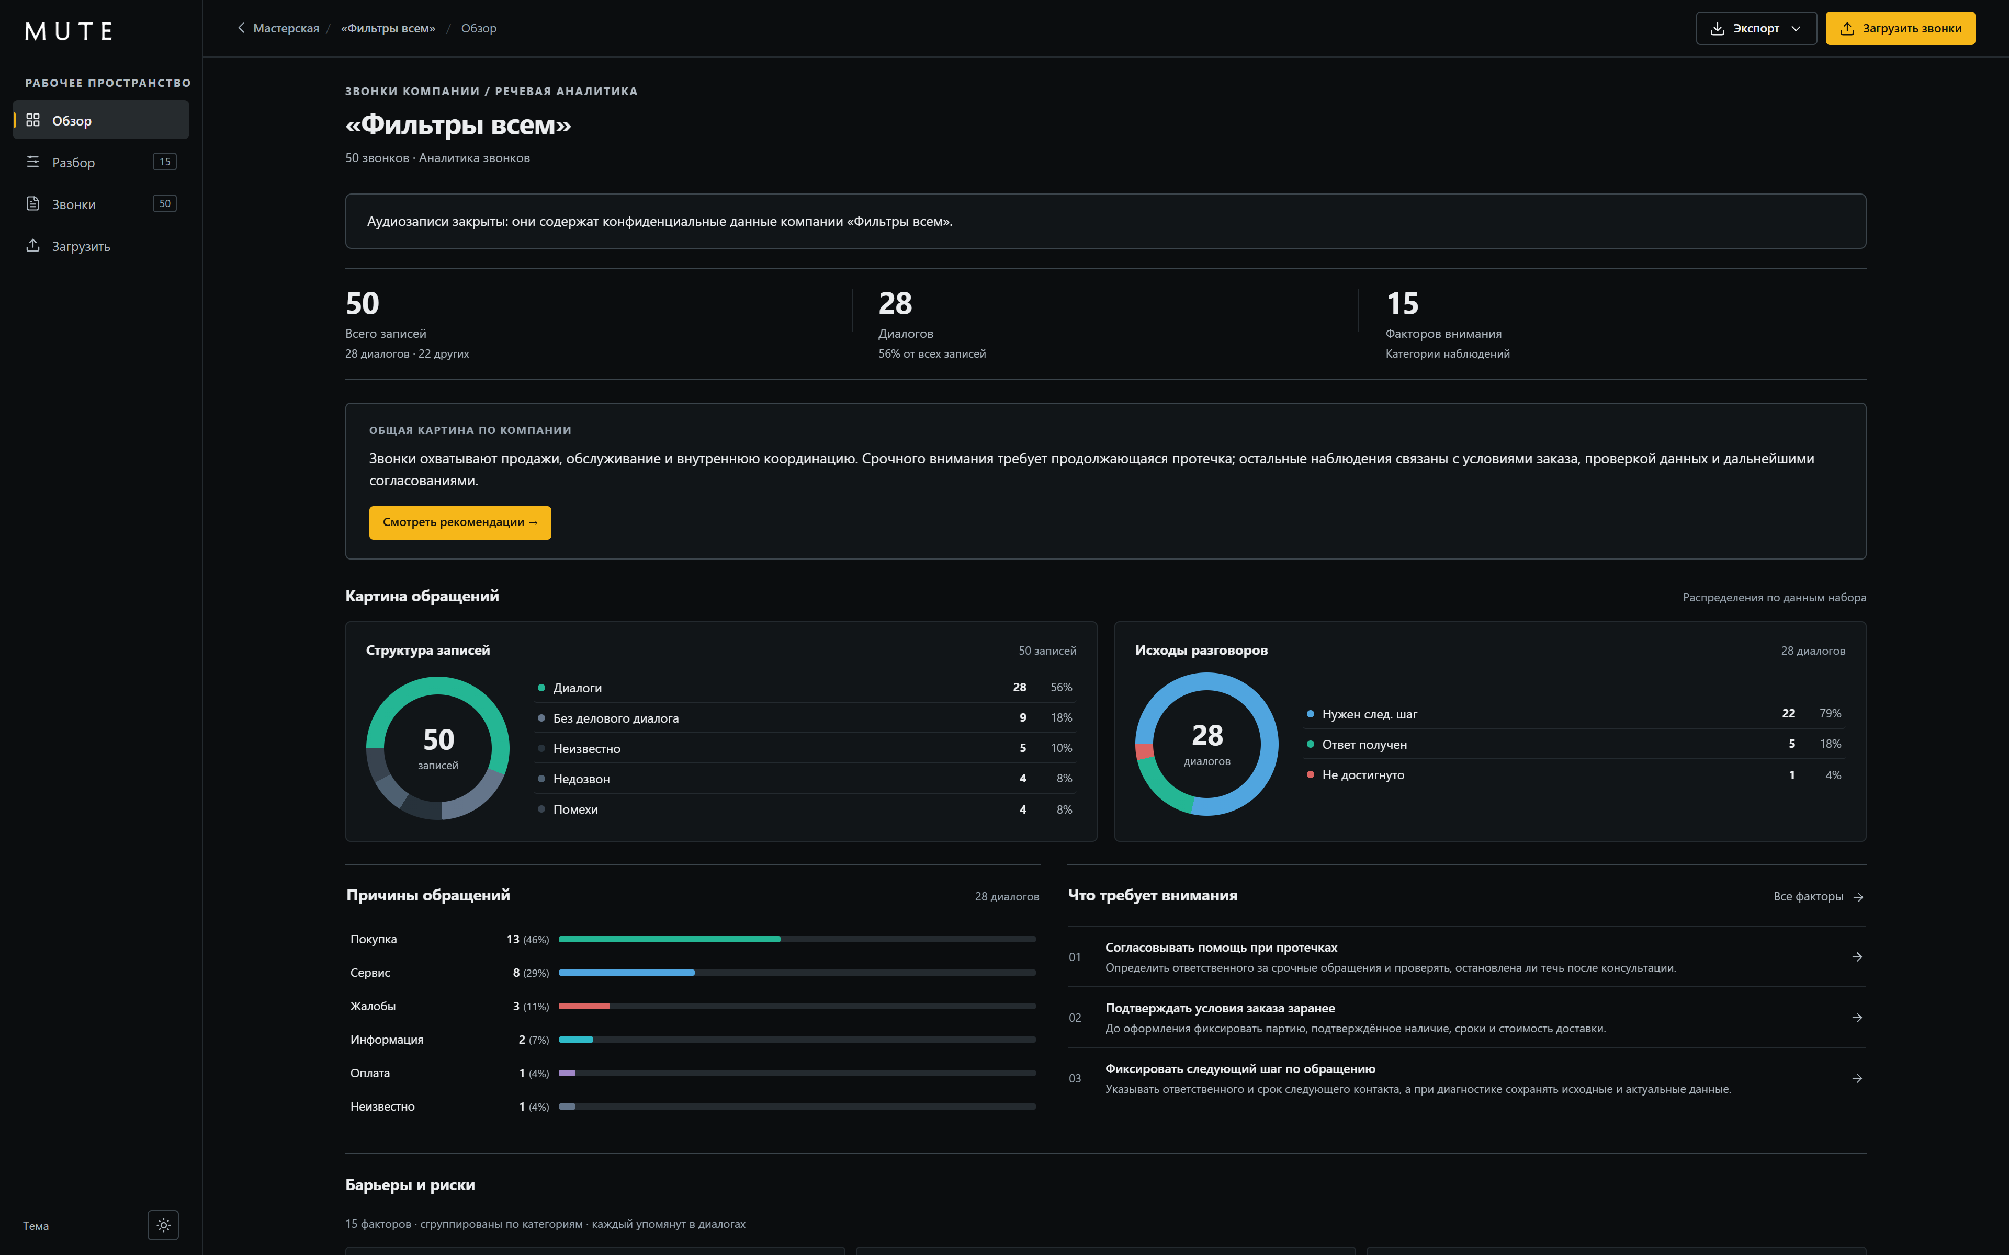Click the MUTE logo

(x=69, y=31)
